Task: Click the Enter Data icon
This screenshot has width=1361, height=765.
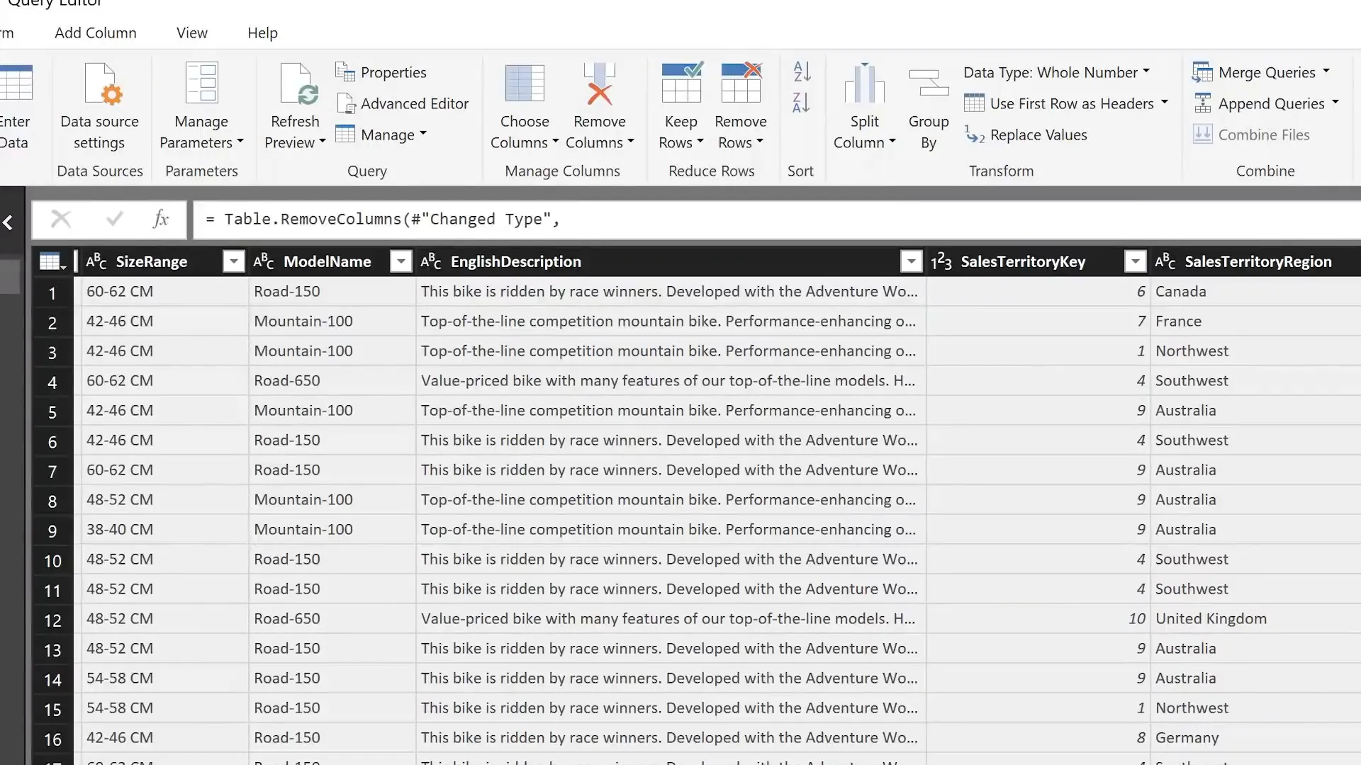Action: tap(16, 84)
